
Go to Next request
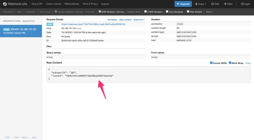25,137
